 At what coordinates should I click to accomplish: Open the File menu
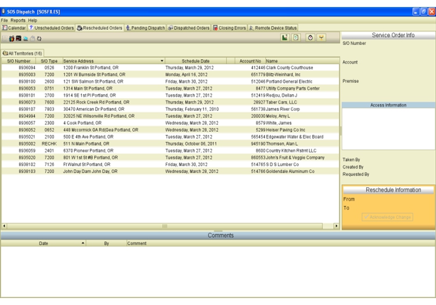(x=4, y=20)
